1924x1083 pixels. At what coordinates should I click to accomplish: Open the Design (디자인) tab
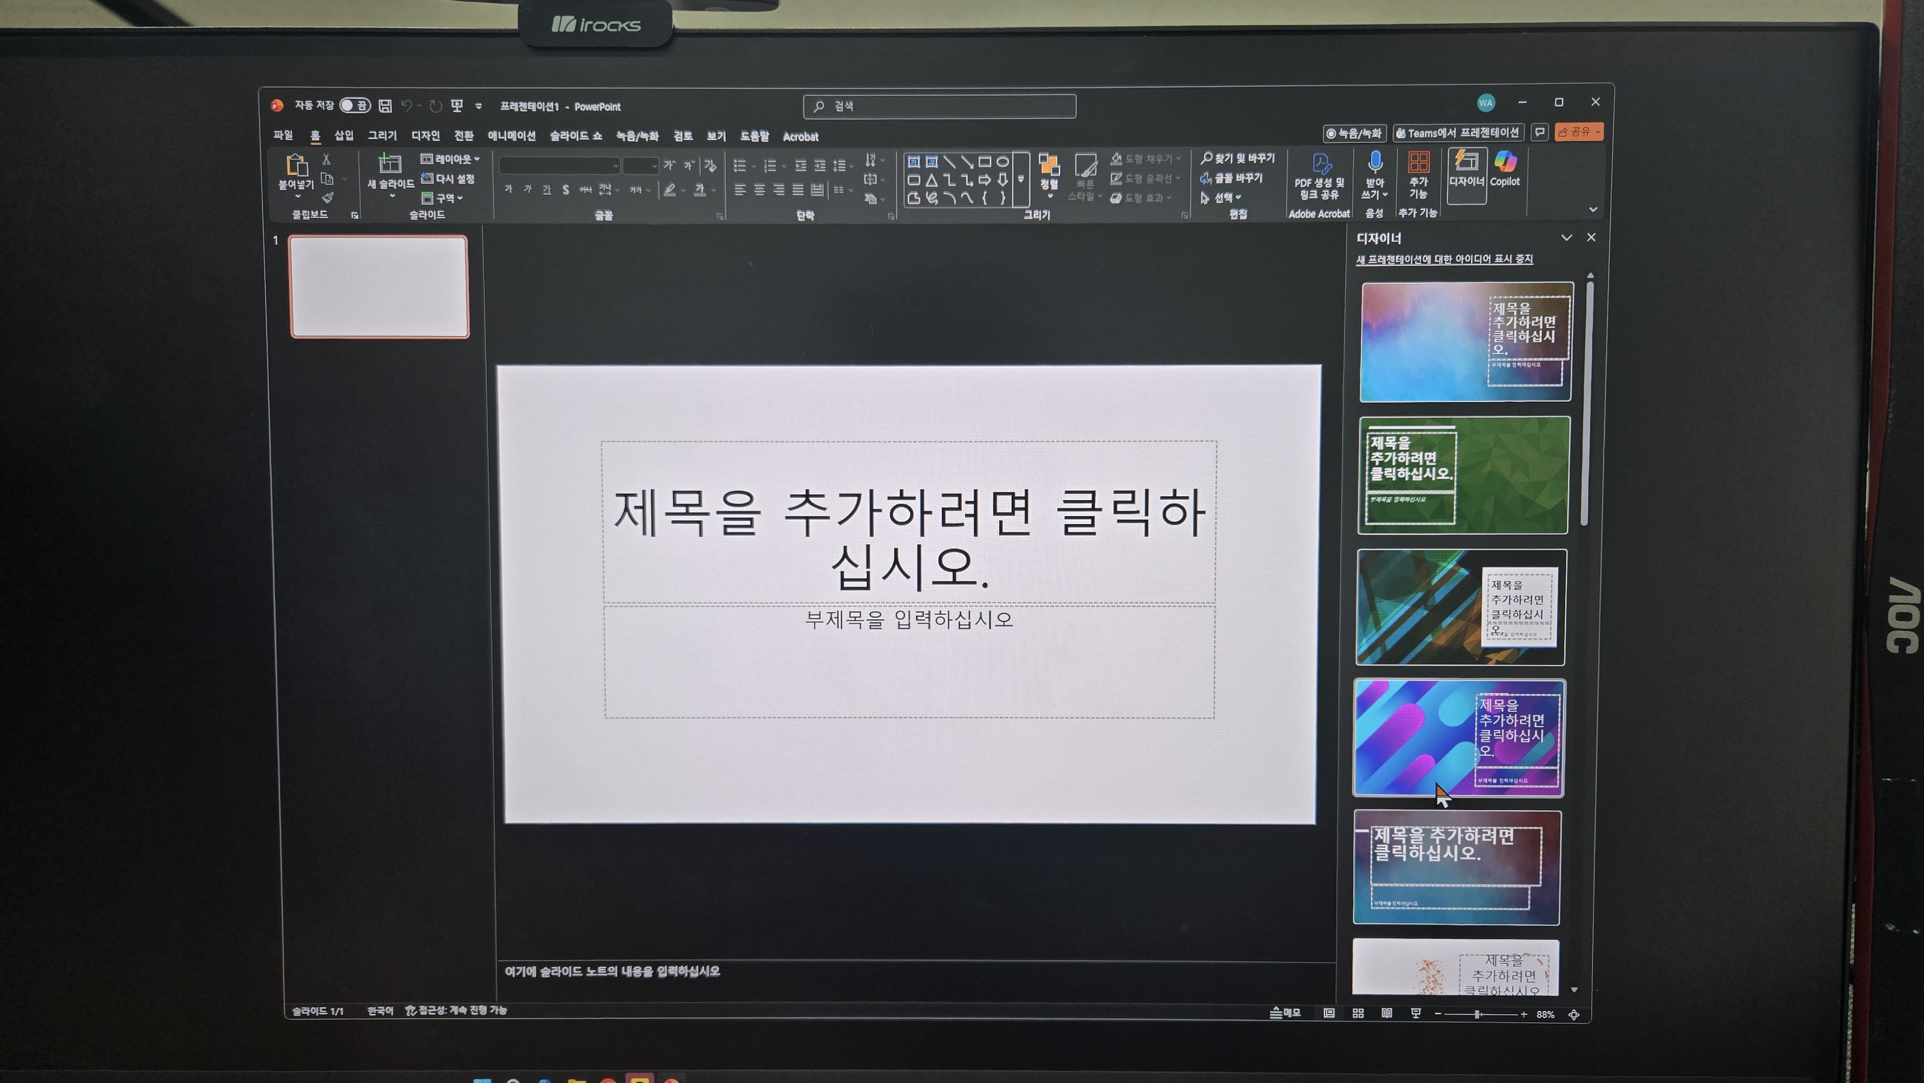pyautogui.click(x=425, y=136)
